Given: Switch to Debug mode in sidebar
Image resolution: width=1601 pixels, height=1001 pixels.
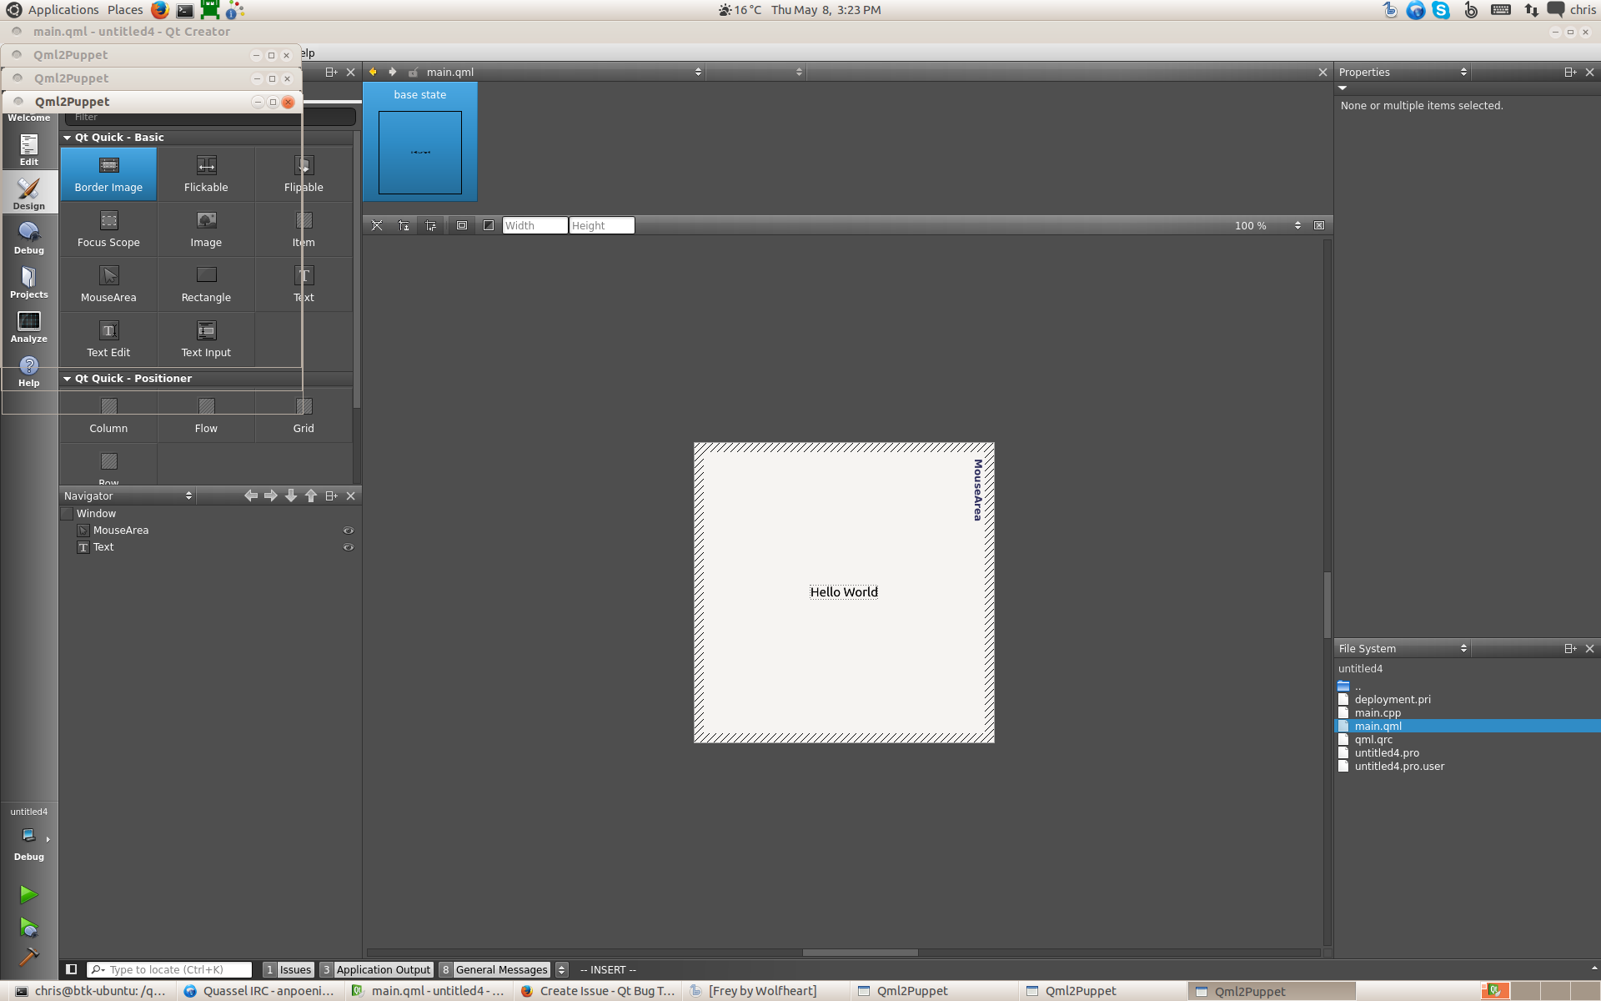Looking at the screenshot, I should click(28, 238).
